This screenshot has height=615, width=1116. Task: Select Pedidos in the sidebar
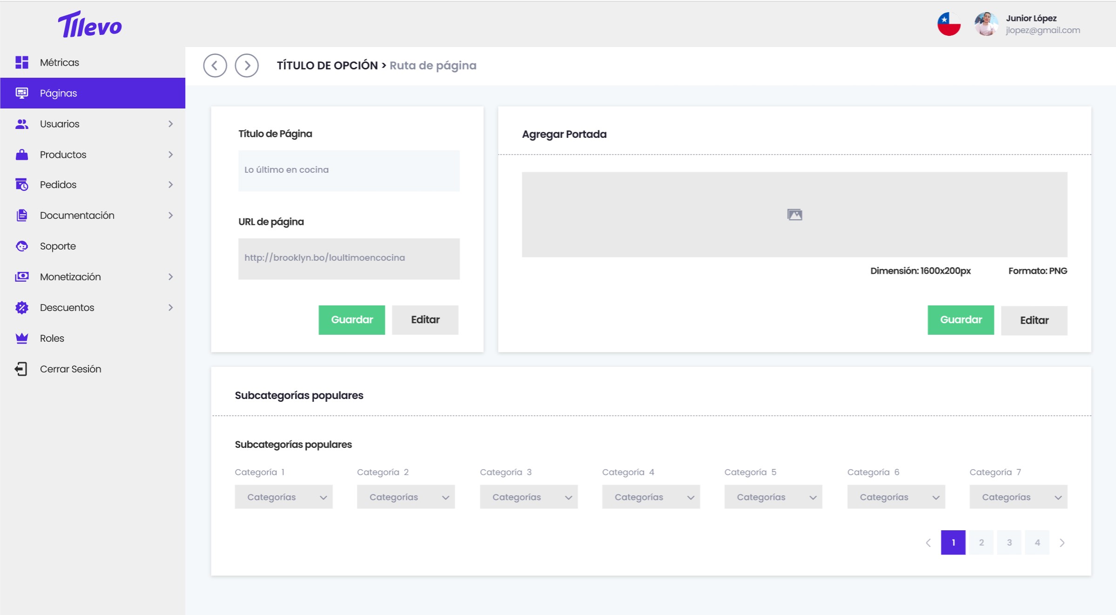[93, 185]
